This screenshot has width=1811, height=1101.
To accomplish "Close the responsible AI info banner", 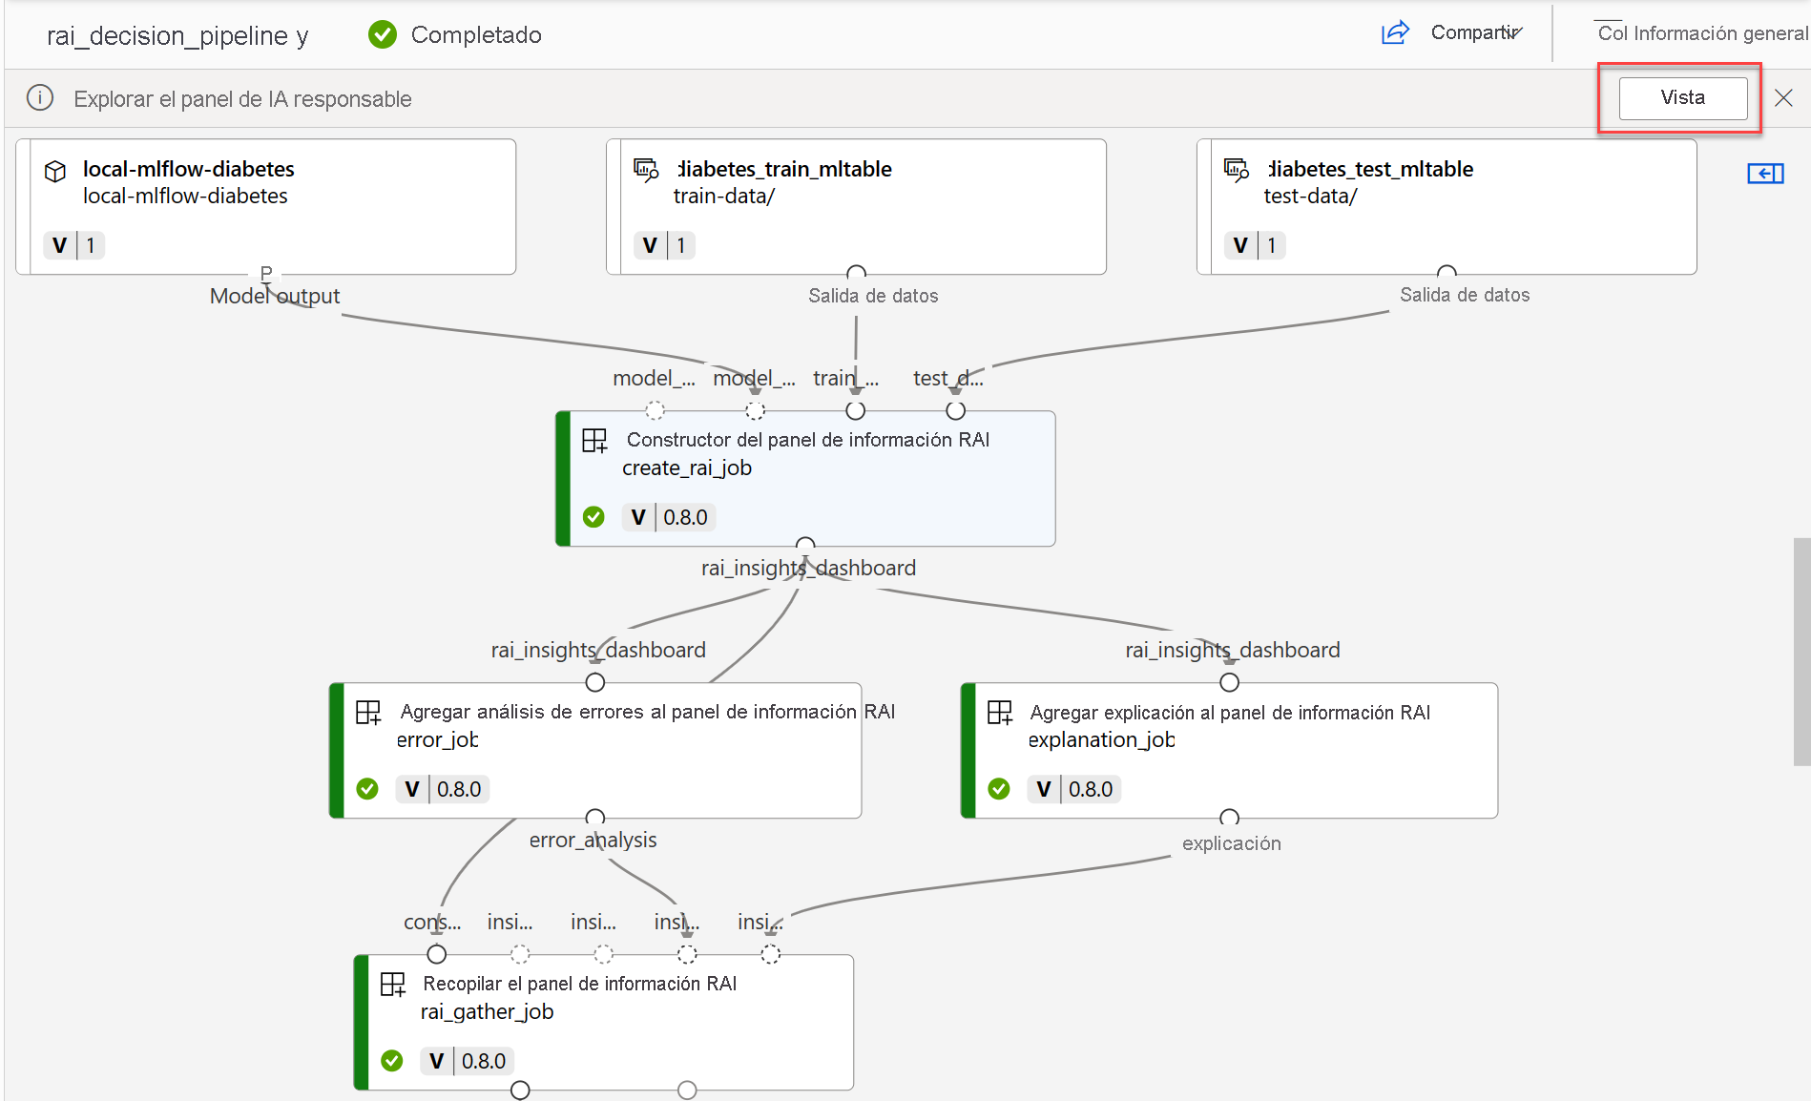I will (1782, 97).
